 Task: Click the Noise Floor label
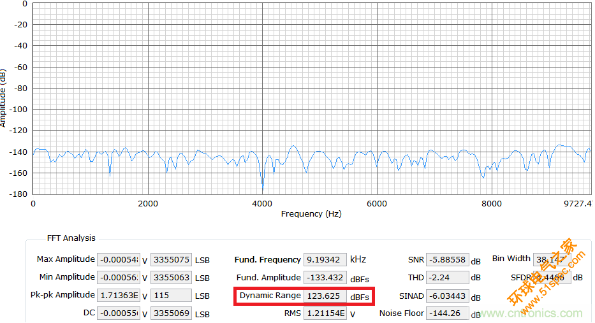pos(402,313)
